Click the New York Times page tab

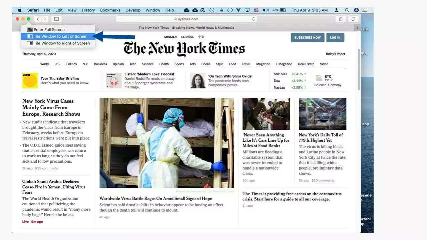[186, 28]
